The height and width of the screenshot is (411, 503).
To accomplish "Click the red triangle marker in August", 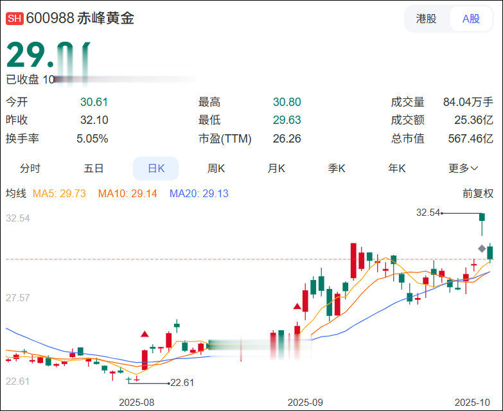I will click(145, 335).
